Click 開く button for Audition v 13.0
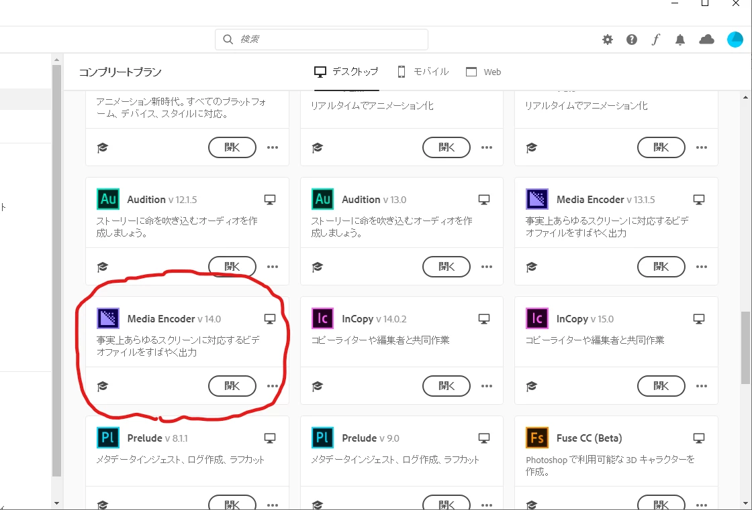Screen dimensions: 752x510 pos(446,267)
